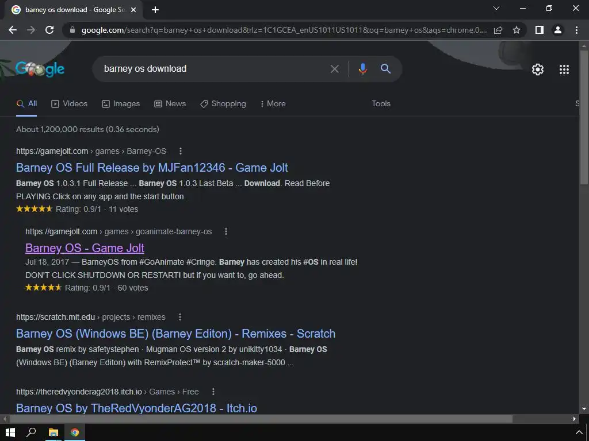Click the address bar URL

coord(284,30)
